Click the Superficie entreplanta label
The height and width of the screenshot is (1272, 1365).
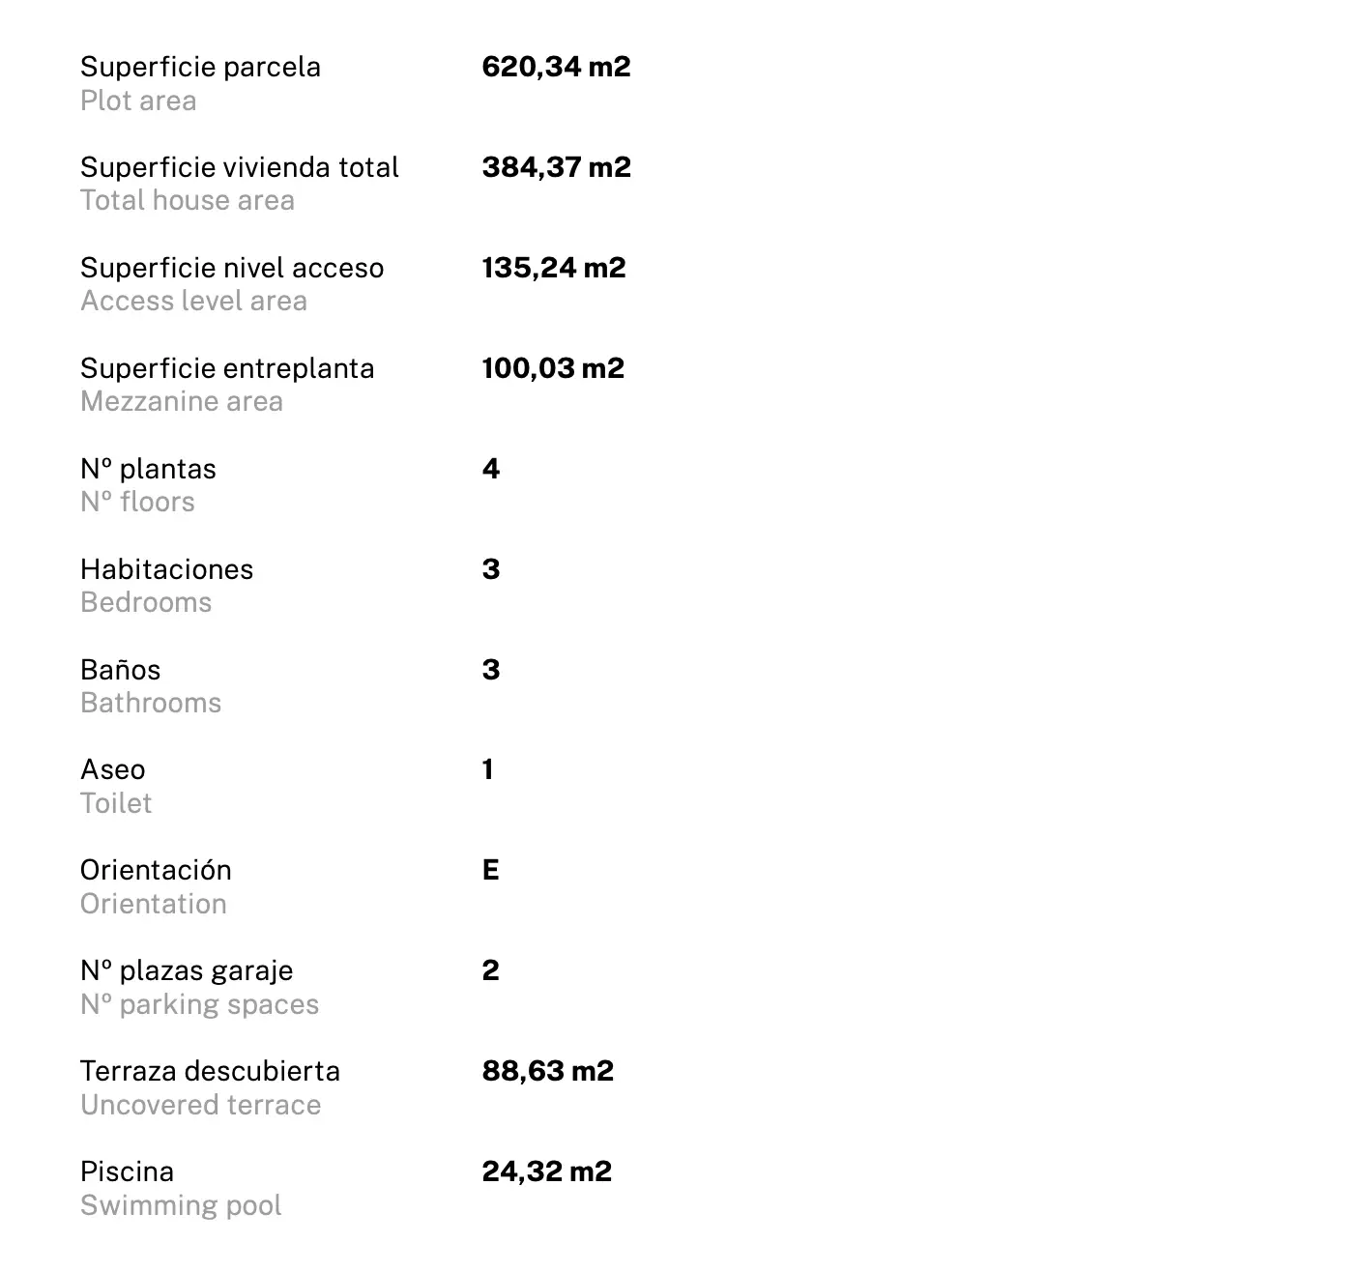pos(227,369)
